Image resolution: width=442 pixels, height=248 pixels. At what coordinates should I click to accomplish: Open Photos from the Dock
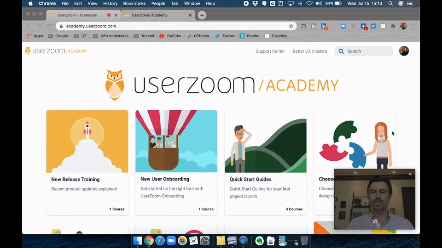[182, 241]
